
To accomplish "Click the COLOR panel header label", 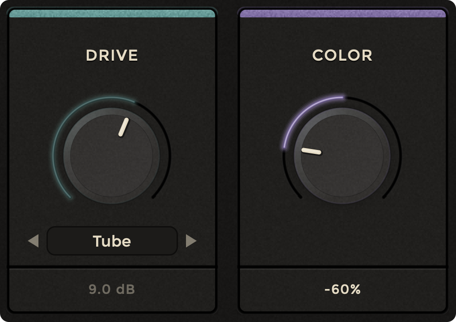I will pos(343,55).
